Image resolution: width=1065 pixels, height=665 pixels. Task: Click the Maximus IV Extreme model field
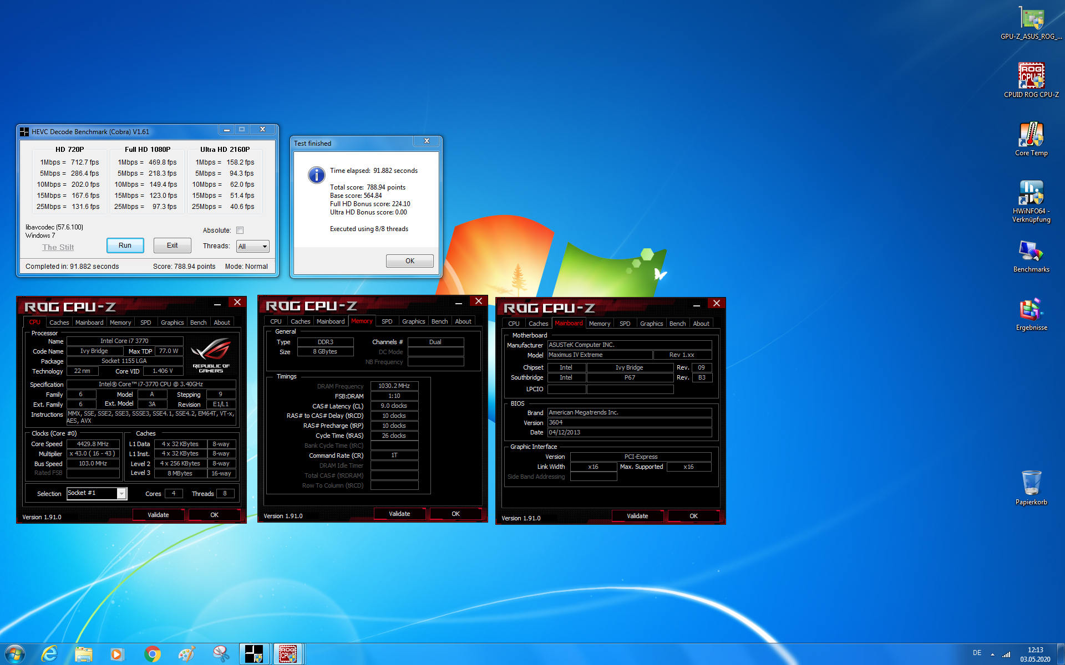599,355
